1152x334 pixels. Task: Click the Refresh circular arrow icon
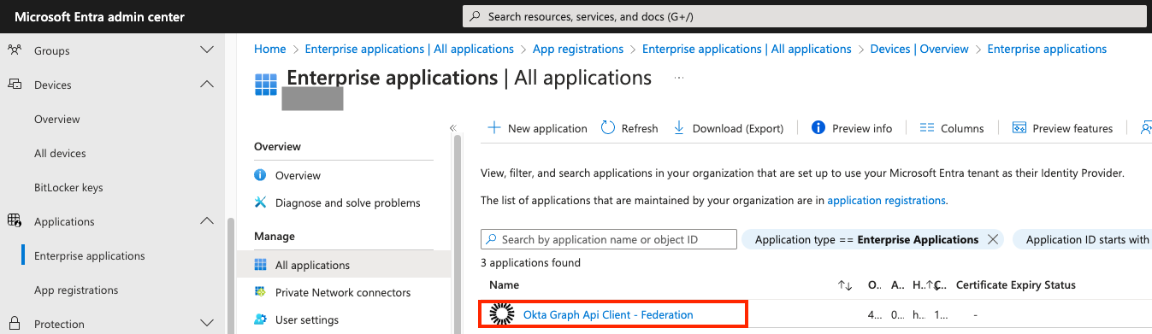point(608,127)
